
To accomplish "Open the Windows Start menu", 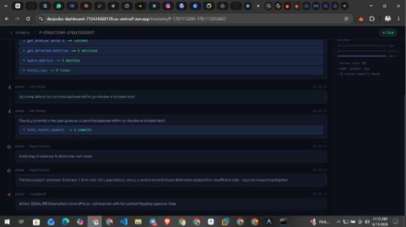I will 7,221.
